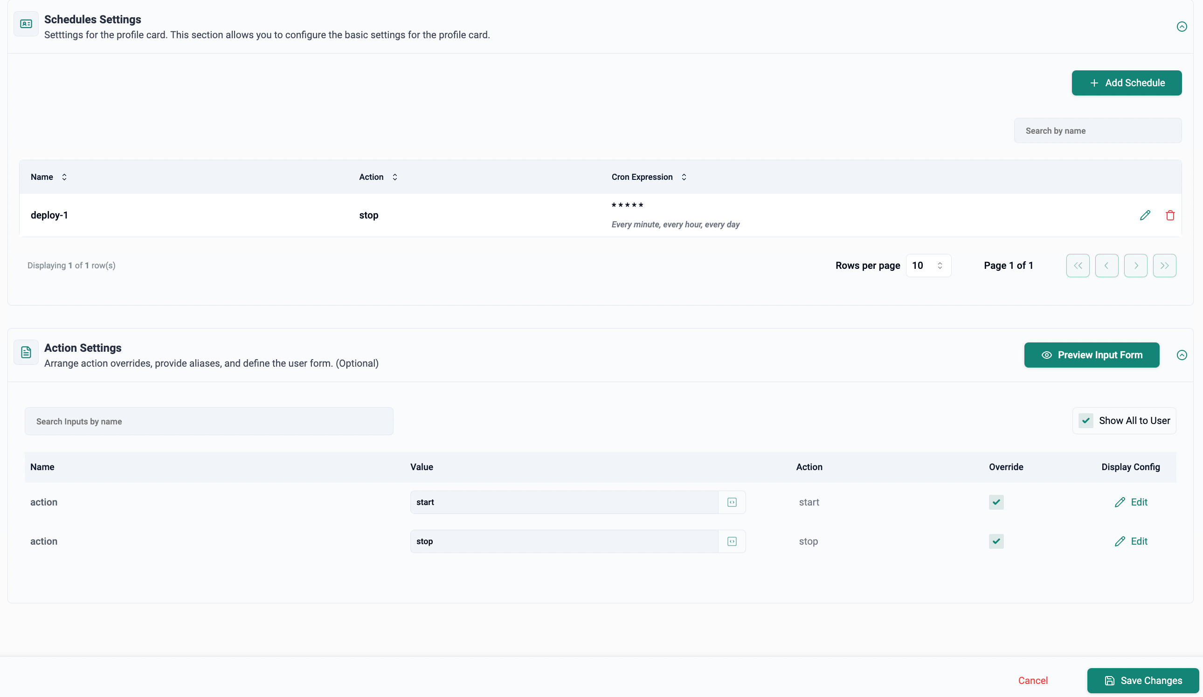Open Rows per page dropdown
The image size is (1203, 697).
point(927,265)
